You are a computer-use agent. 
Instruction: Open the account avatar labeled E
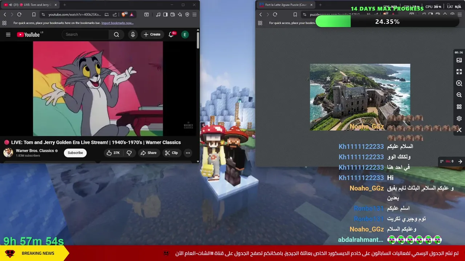click(x=185, y=34)
